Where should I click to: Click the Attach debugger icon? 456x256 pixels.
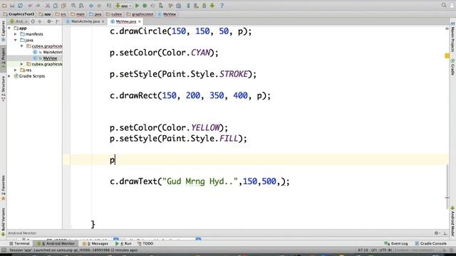pos(161,6)
